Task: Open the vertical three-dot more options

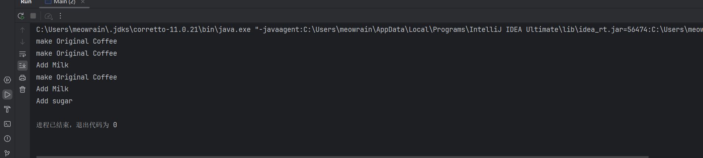Action: coord(60,16)
